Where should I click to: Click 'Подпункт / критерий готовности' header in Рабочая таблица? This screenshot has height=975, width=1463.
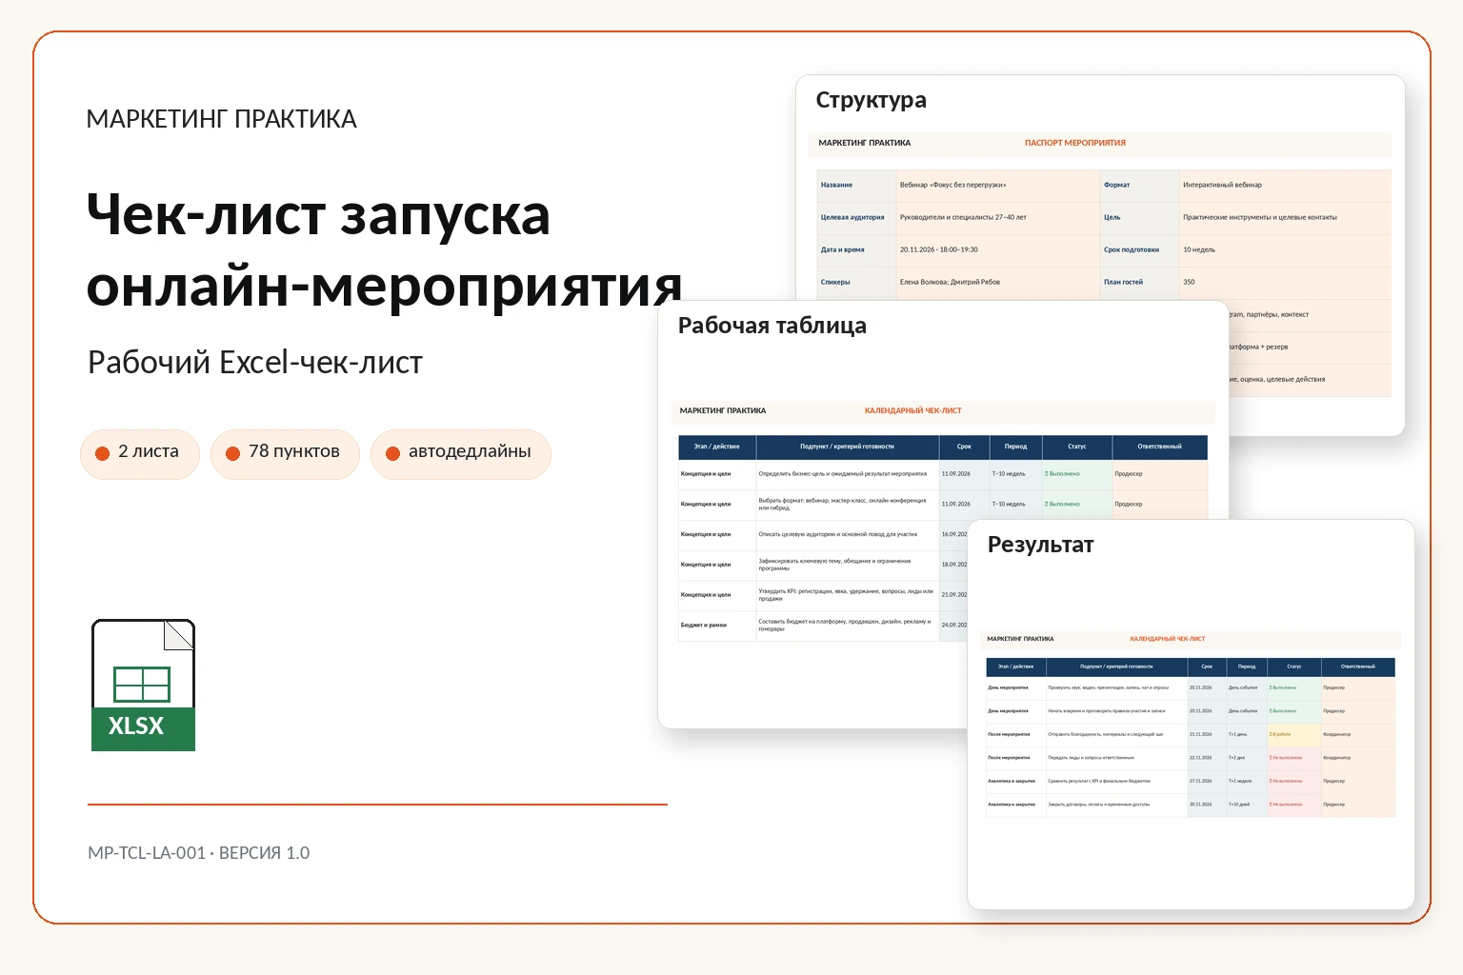[x=847, y=447]
